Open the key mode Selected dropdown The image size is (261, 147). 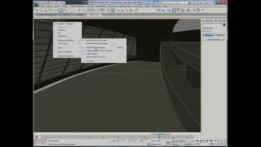[187, 141]
